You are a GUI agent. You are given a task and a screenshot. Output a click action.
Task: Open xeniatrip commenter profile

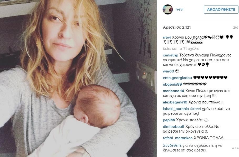click(170, 55)
